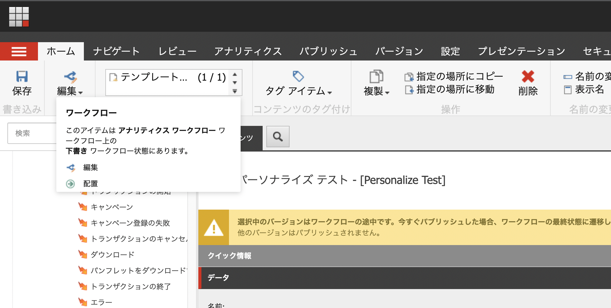Click the 表示名 display name button

click(584, 90)
